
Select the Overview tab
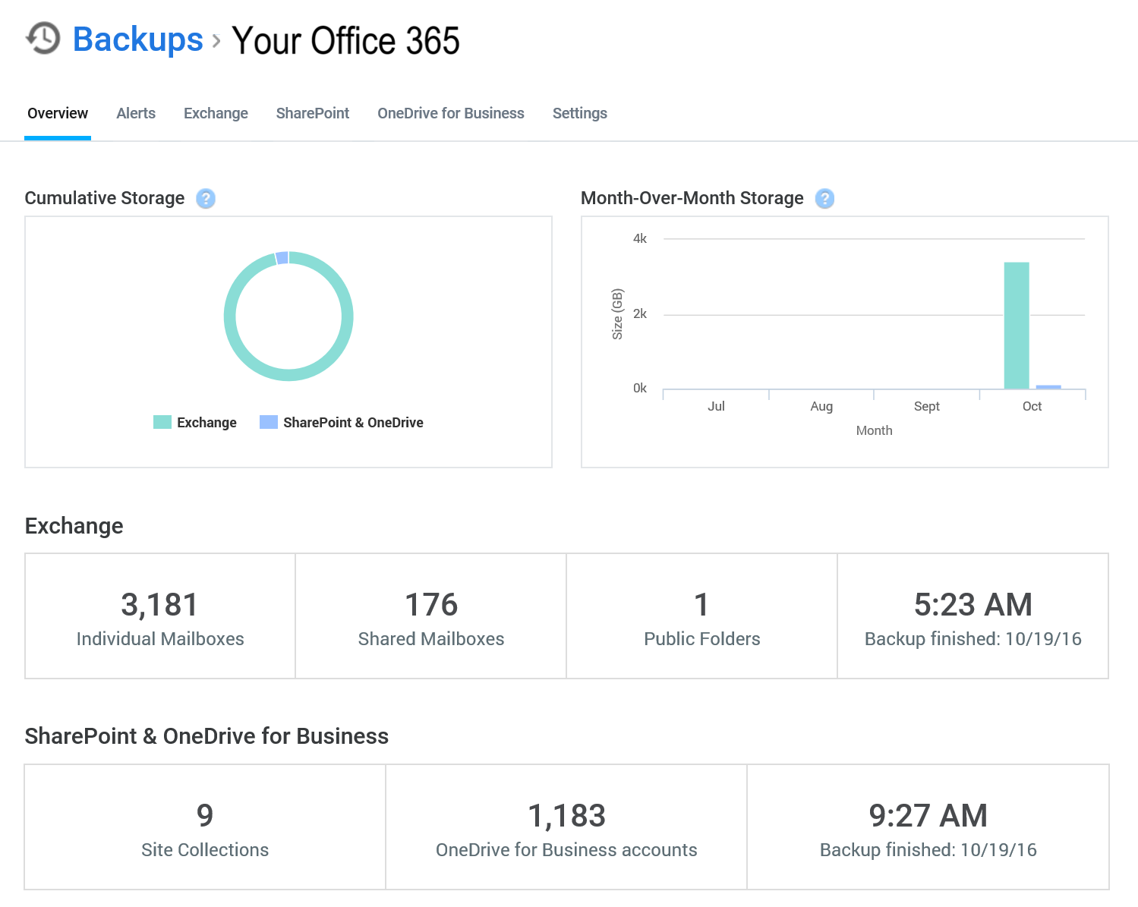tap(58, 113)
